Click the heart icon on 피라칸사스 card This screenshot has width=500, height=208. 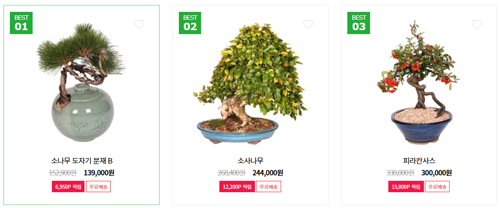[477, 24]
